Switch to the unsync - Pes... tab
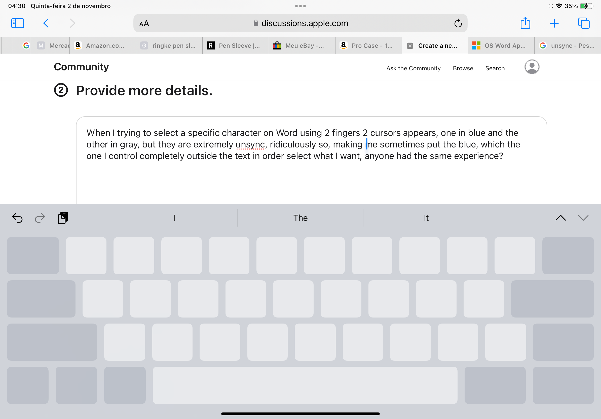This screenshot has width=601, height=419. [568, 46]
